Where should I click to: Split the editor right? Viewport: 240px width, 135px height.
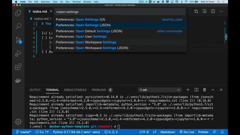pos(213,11)
